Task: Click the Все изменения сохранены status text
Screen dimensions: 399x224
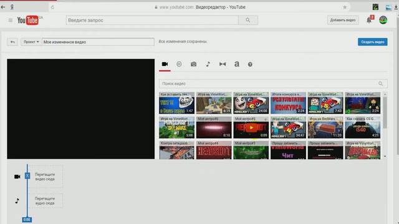Action: (x=183, y=42)
